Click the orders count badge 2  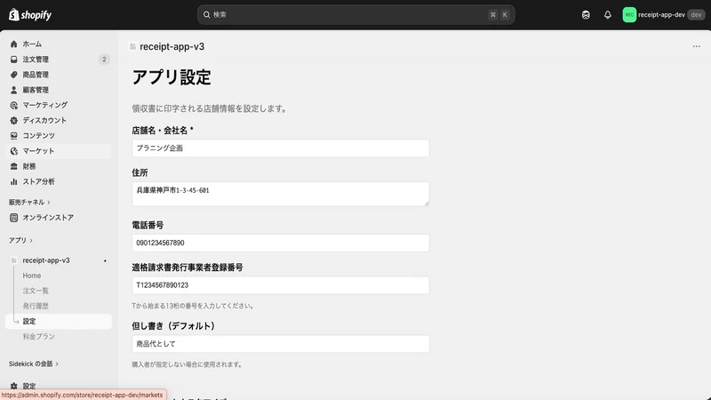(104, 60)
